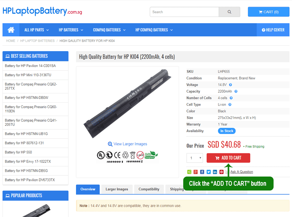Expand the ALL HP PARTS menu

36,30
